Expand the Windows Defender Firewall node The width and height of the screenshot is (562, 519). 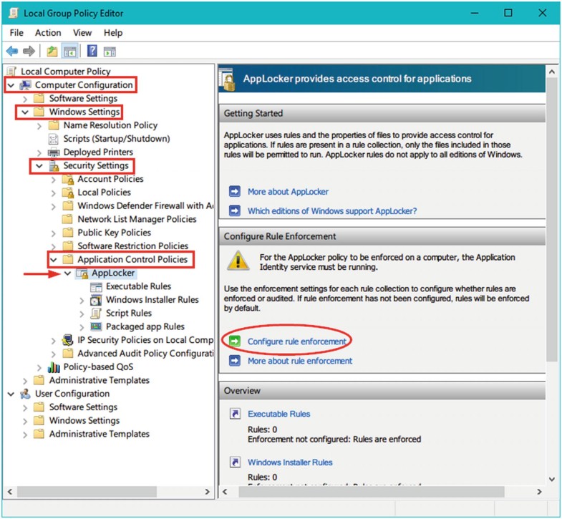[x=54, y=206]
